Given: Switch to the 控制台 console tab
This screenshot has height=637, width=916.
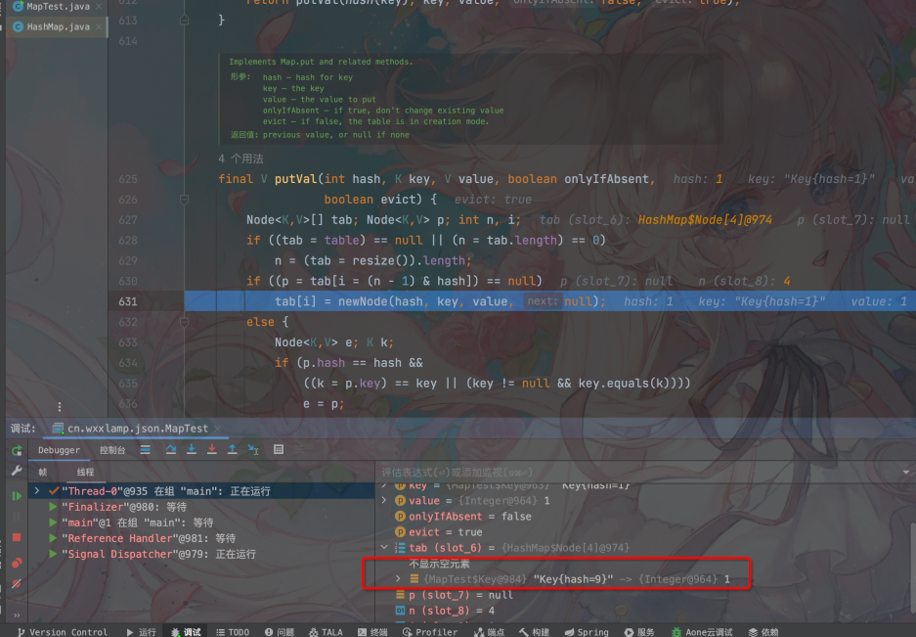Looking at the screenshot, I should pos(112,450).
